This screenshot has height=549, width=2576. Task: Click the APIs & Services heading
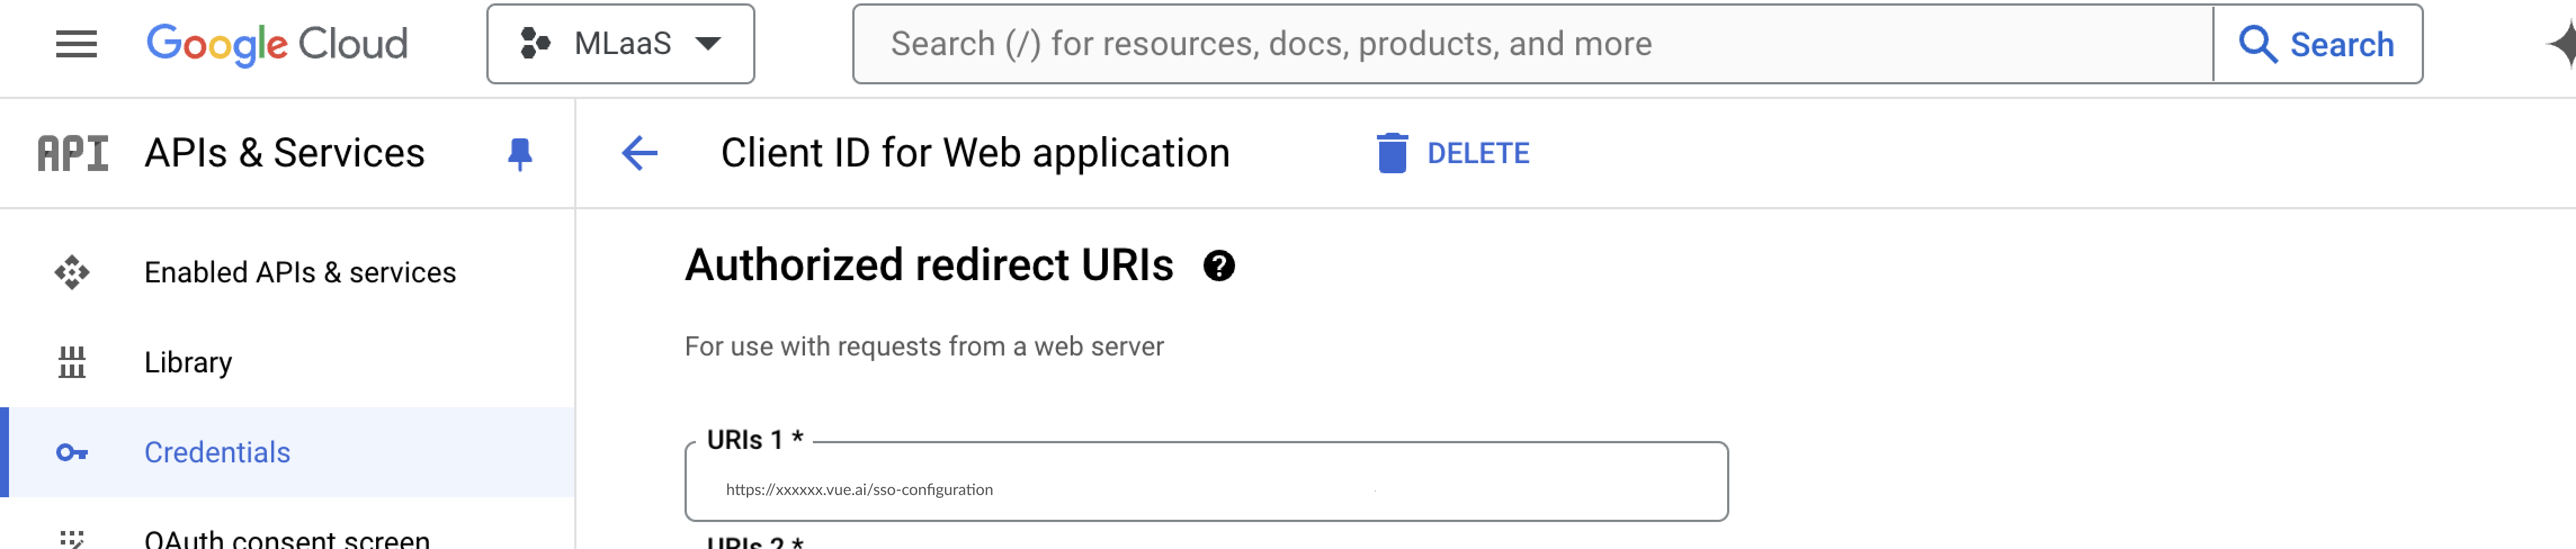[284, 154]
